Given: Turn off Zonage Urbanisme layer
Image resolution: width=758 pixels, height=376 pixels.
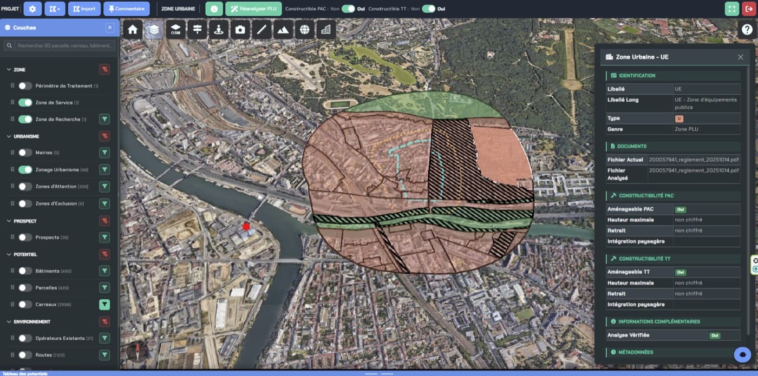Looking at the screenshot, I should (x=25, y=169).
